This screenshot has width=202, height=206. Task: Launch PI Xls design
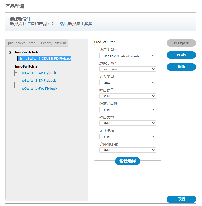tap(181, 55)
